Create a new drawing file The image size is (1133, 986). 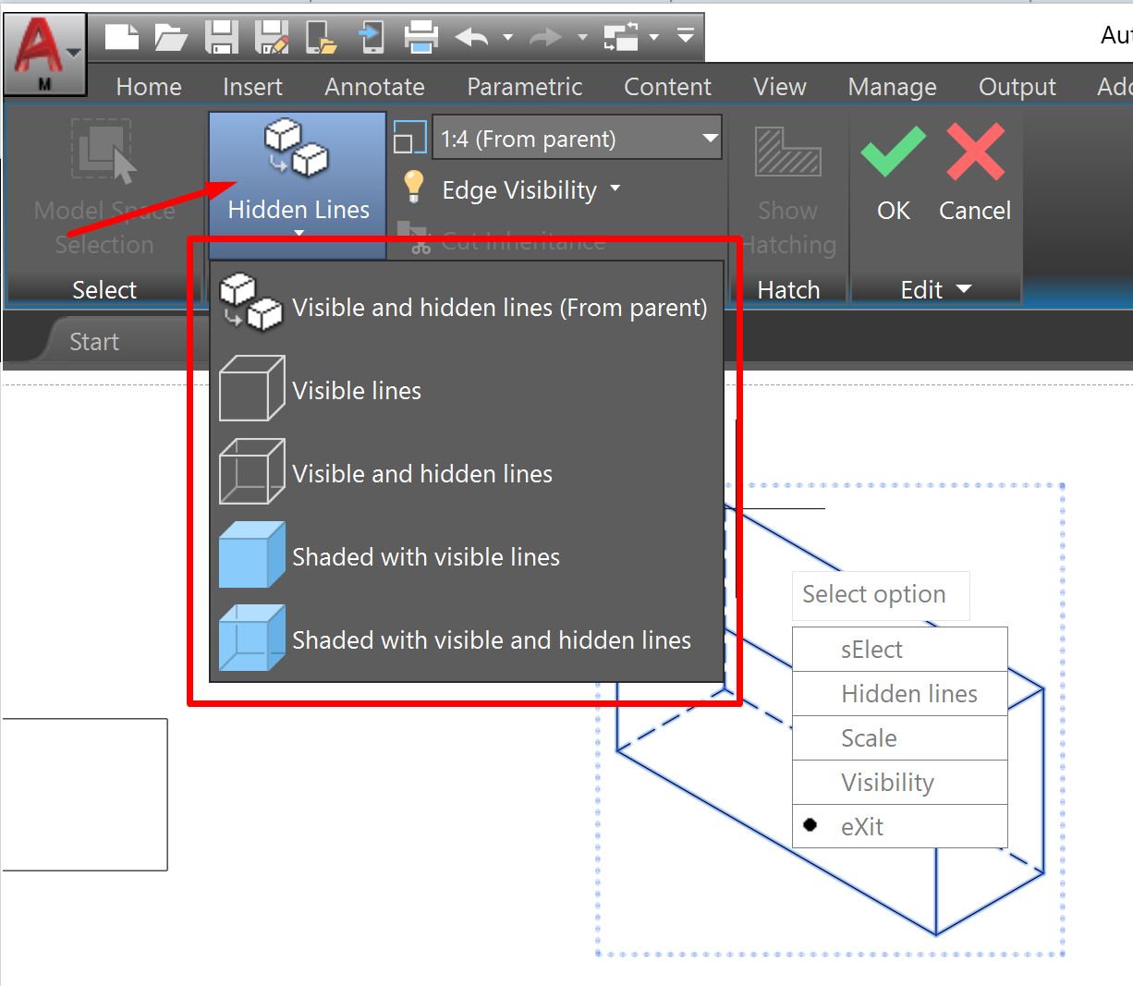point(120,35)
